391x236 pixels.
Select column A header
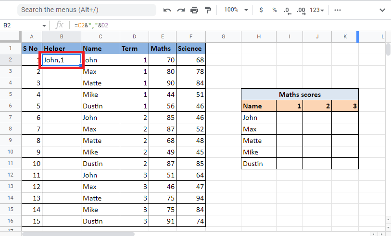pos(32,37)
